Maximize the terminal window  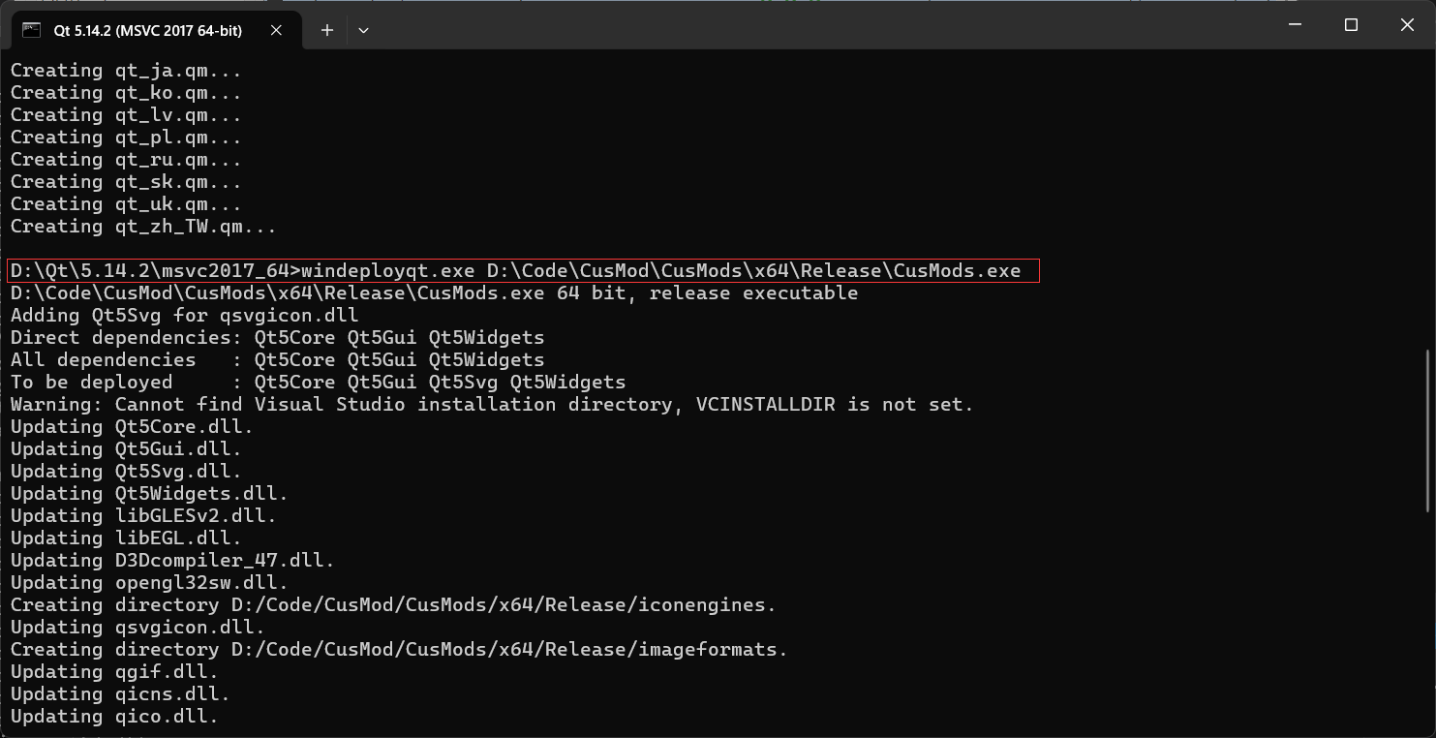(1351, 25)
